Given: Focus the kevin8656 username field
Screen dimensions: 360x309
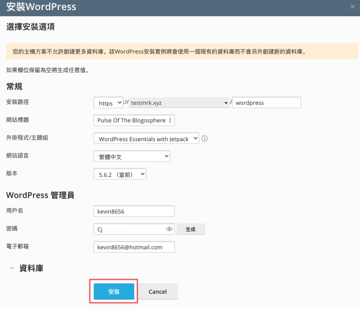Looking at the screenshot, I should (x=134, y=211).
